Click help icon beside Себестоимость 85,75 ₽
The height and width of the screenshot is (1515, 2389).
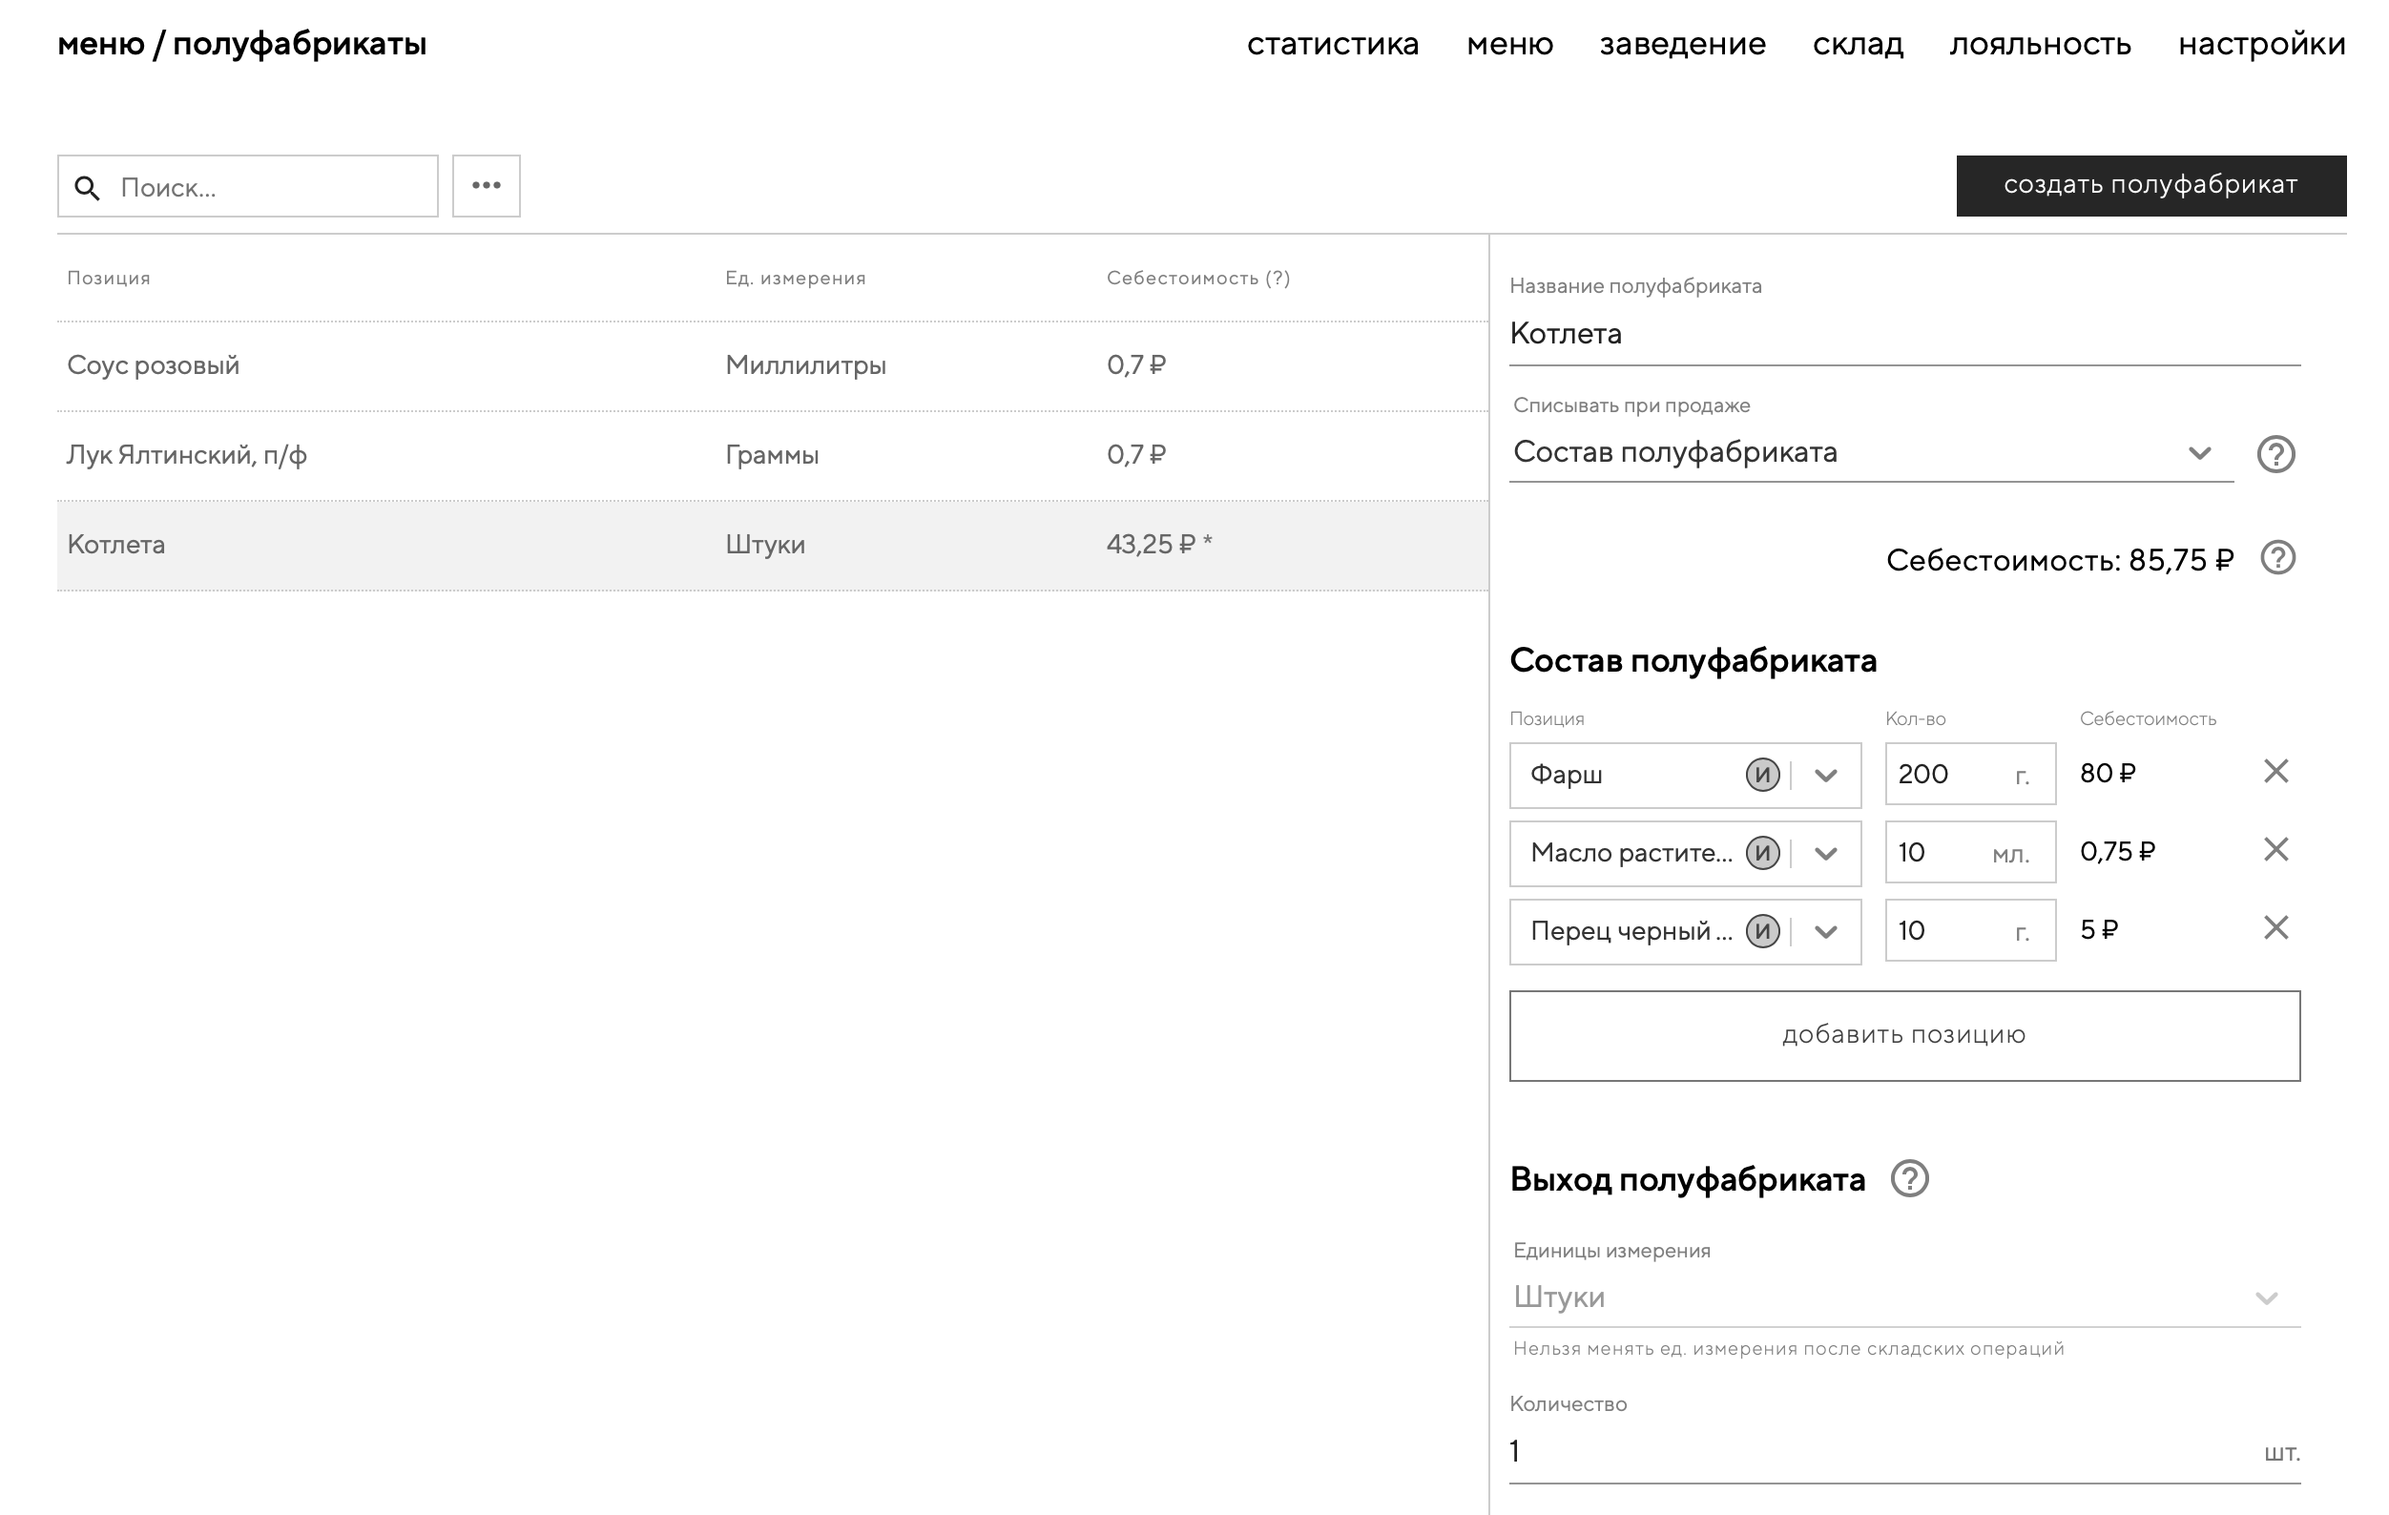(2278, 558)
